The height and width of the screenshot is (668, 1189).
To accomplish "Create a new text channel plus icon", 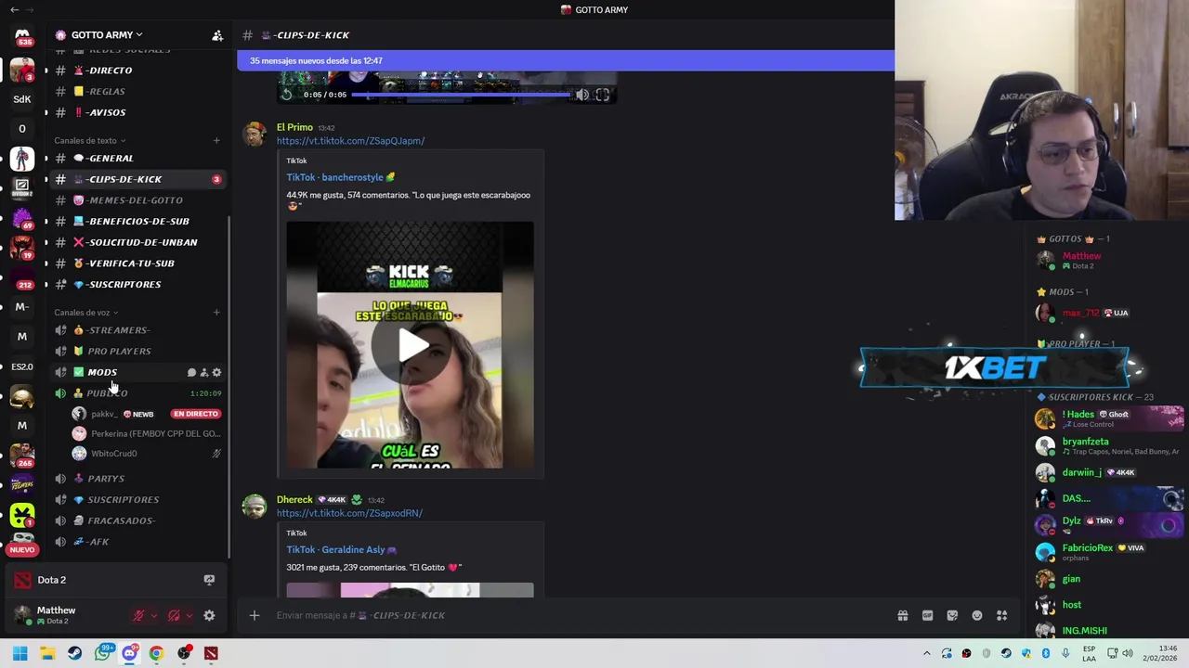I will tap(216, 141).
